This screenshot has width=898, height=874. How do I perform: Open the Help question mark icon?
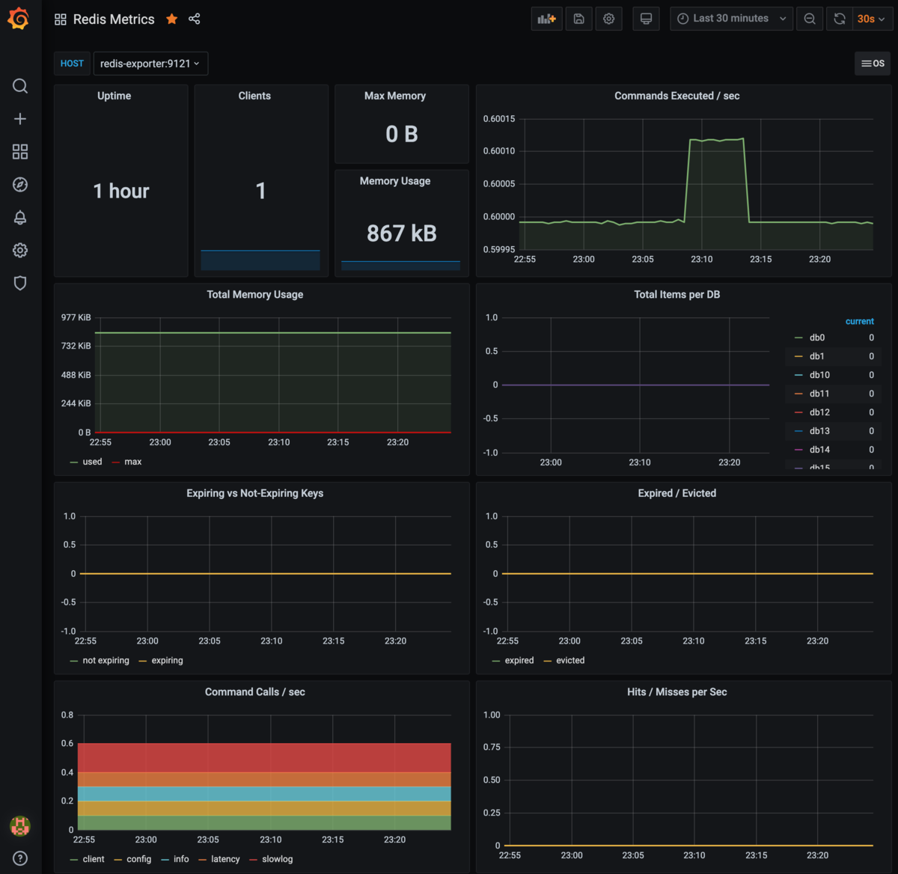pos(20,858)
